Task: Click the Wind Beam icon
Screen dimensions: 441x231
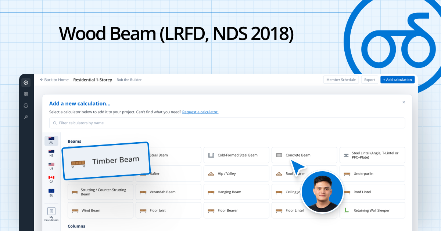Action: (x=75, y=211)
